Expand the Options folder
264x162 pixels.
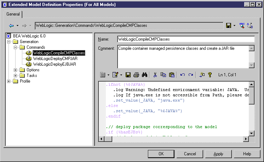click(15, 70)
